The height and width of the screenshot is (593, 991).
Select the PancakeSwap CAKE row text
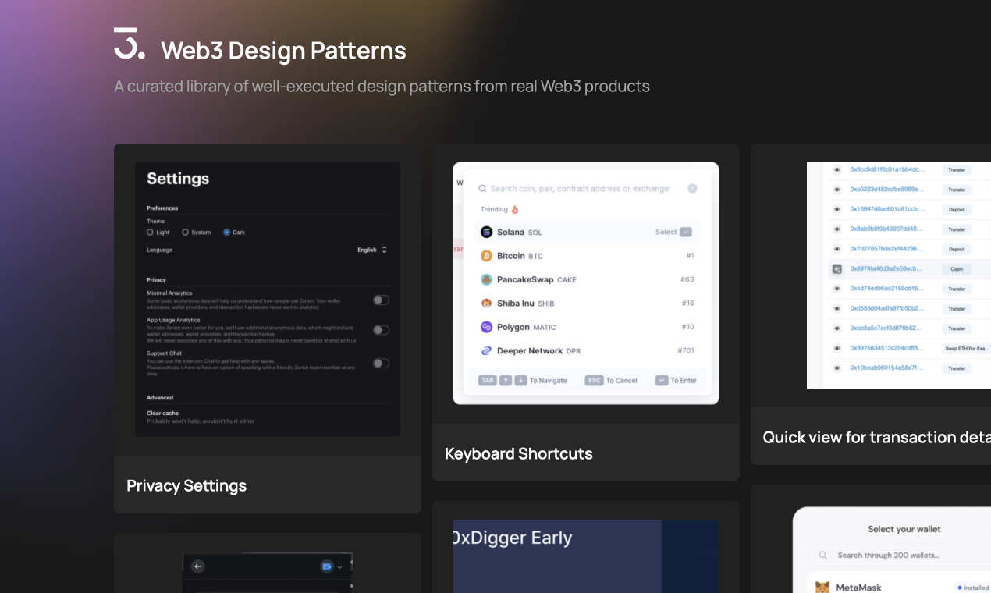tap(537, 279)
